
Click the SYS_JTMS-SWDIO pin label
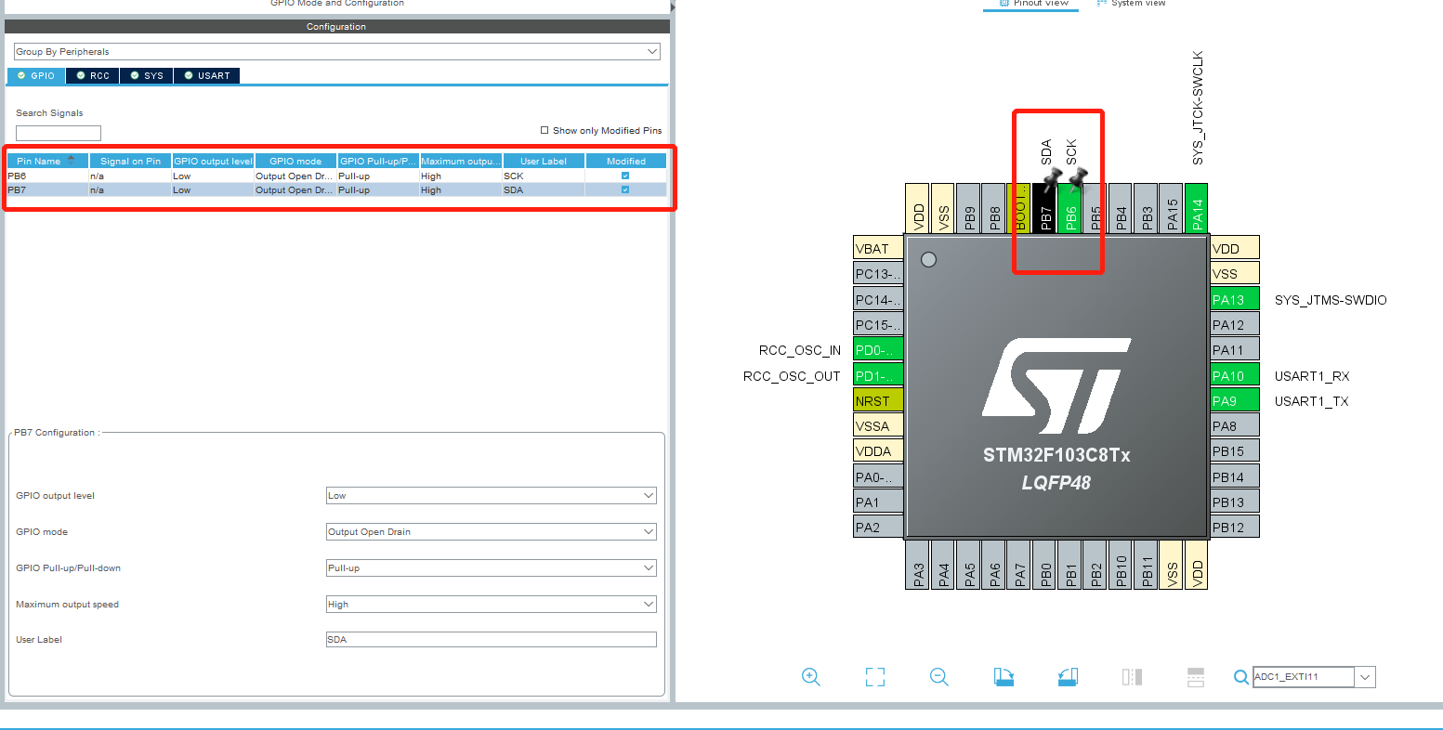point(1331,300)
